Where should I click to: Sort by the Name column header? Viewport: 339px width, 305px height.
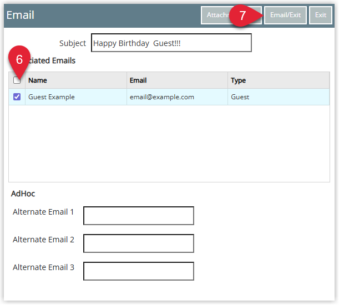[76, 80]
